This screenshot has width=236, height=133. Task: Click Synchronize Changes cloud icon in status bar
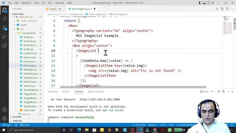(16, 125)
